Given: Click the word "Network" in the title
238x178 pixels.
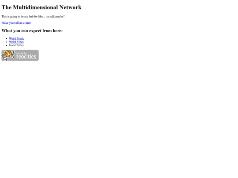Looking at the screenshot, I should click(x=71, y=7).
